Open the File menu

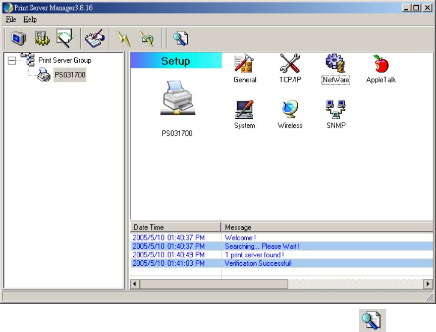coord(11,20)
